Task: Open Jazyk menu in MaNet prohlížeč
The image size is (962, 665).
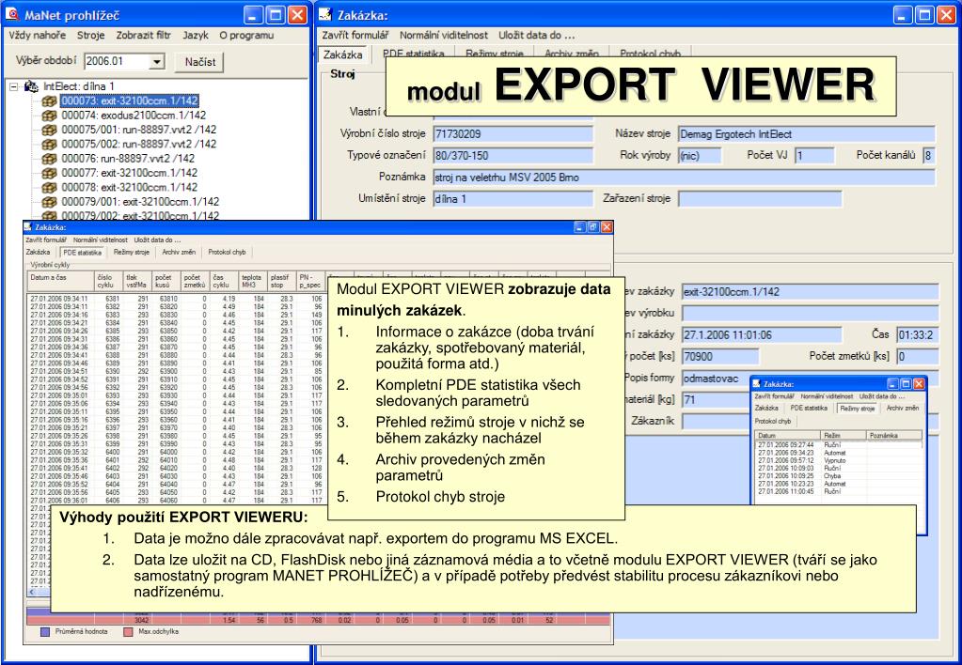Action: pyautogui.click(x=196, y=36)
